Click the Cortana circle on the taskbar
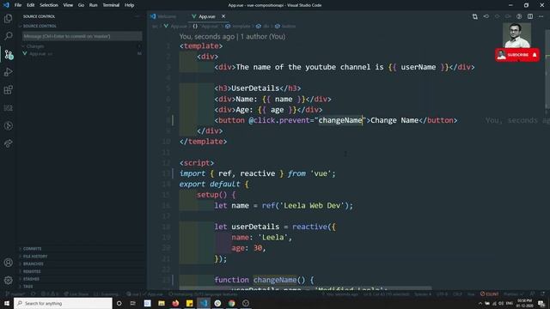550x309 pixels. pos(119,303)
